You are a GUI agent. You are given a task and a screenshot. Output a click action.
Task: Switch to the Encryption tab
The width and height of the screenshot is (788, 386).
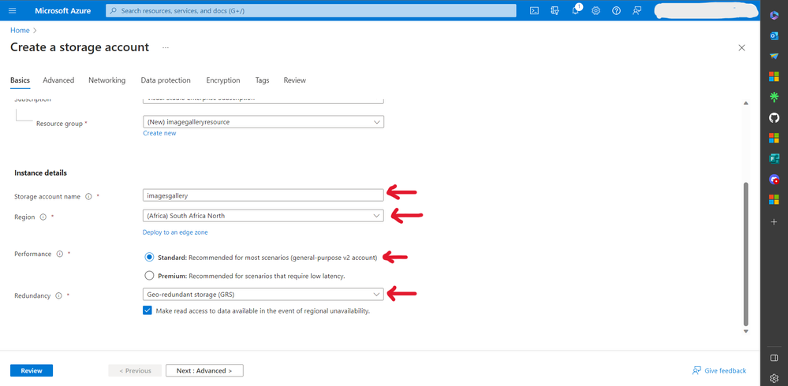(223, 80)
